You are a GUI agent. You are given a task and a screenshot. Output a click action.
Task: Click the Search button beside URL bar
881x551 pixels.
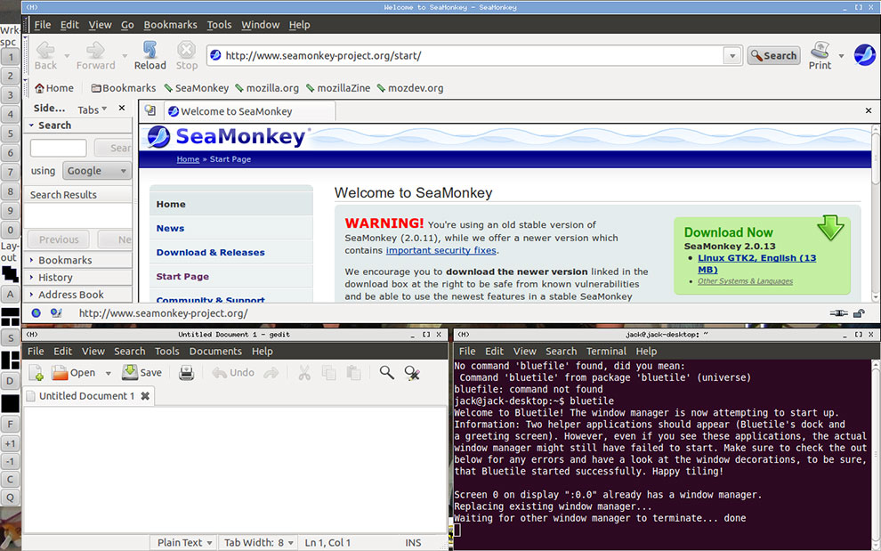tap(773, 56)
